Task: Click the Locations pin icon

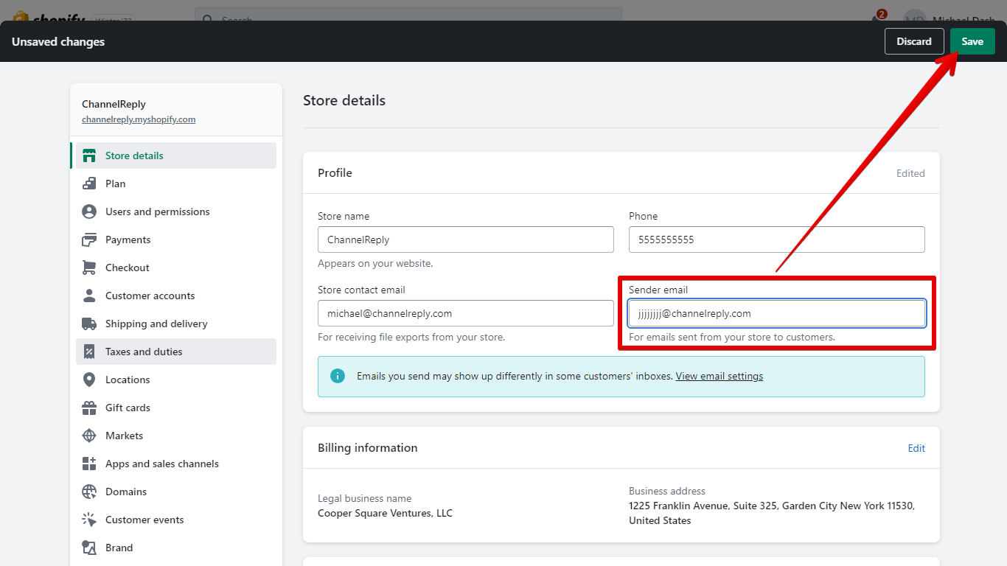Action: coord(89,380)
